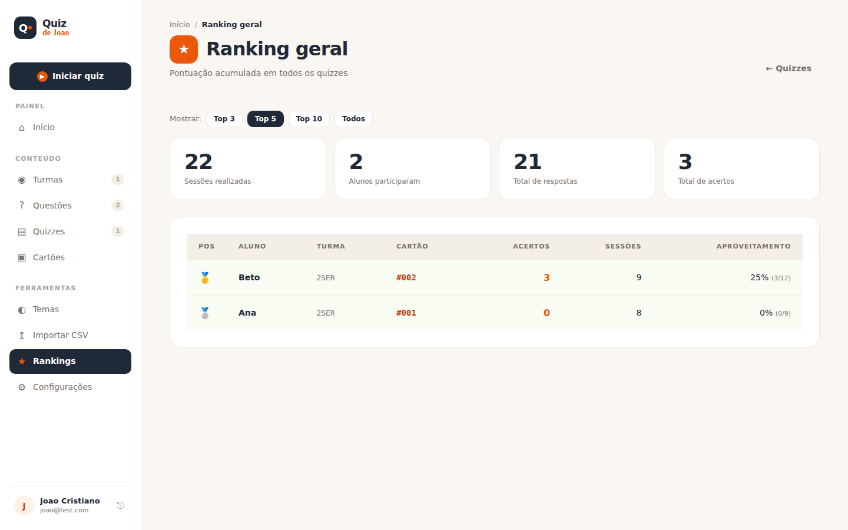Image resolution: width=848 pixels, height=530 pixels.
Task: Click Ana's silver medal icon
Action: (205, 313)
